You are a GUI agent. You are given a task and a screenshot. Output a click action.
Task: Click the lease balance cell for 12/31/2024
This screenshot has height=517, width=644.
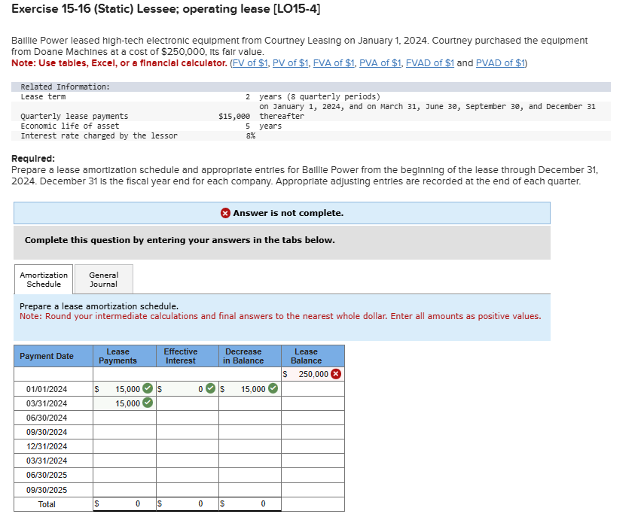(312, 446)
